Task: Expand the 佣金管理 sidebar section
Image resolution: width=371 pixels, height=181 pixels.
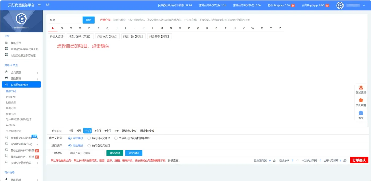Action: click(x=37, y=79)
